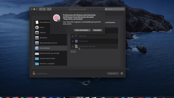Click the Micrófono label text
This screenshot has height=98, width=174.
point(43,38)
